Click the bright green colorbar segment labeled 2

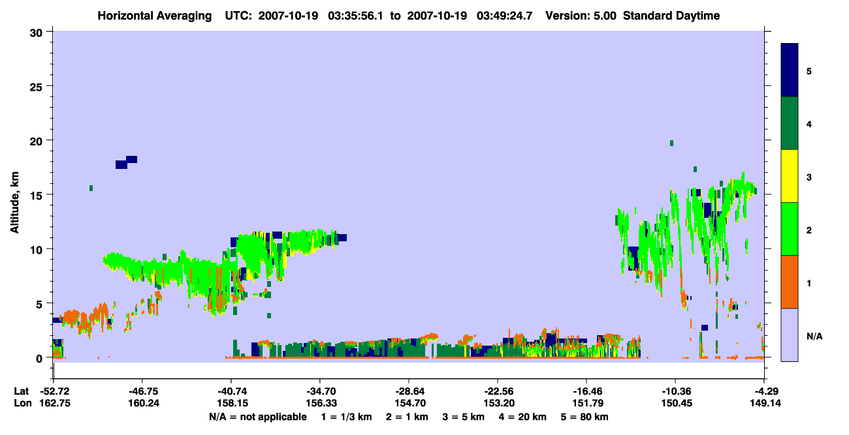pyautogui.click(x=790, y=229)
